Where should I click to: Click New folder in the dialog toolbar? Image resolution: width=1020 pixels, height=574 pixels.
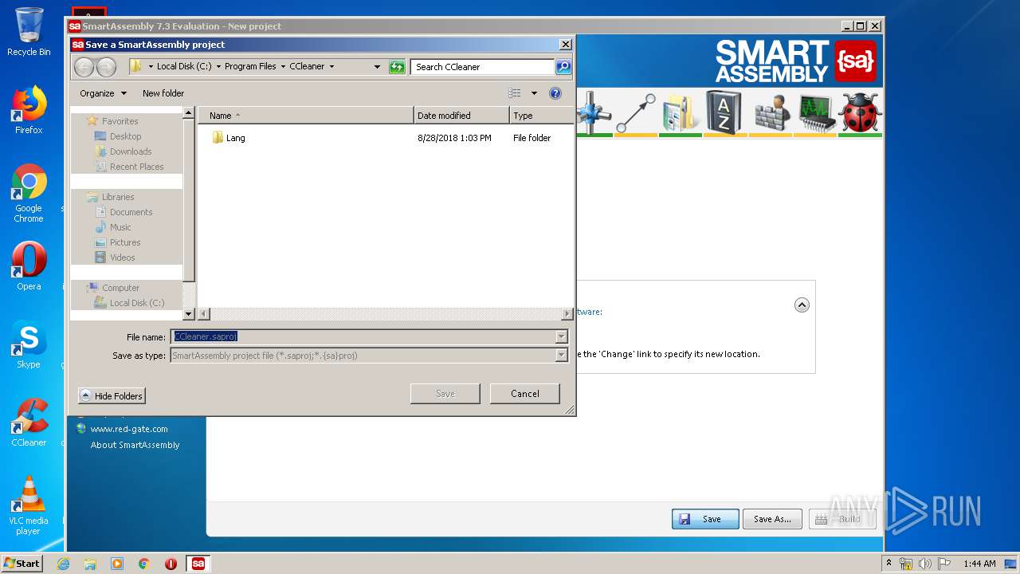(163, 93)
